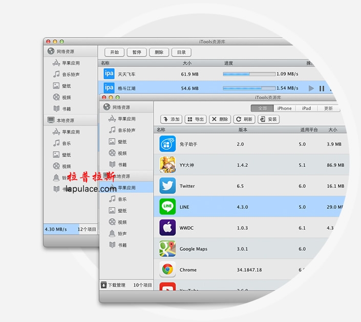361x322 pixels.
Task: Click 12个项目 status in back window
Action: click(x=87, y=229)
